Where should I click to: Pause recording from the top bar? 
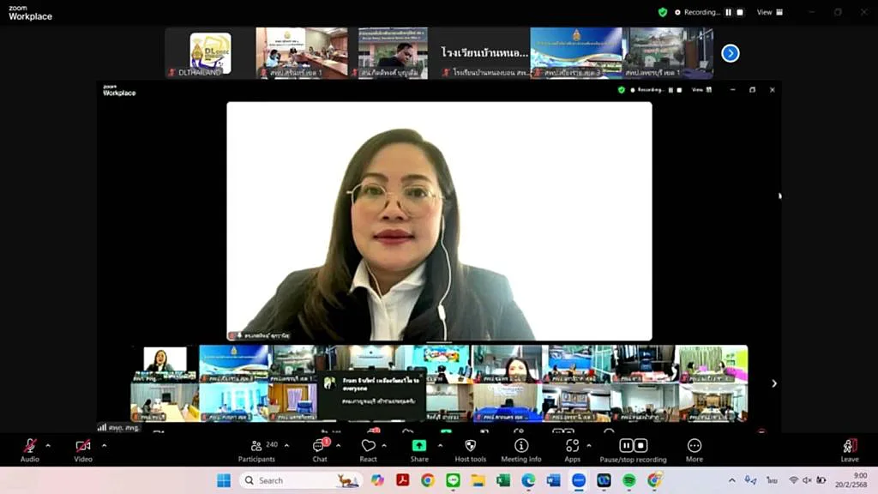click(729, 12)
